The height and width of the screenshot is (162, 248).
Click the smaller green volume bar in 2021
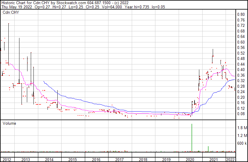coord(208,149)
